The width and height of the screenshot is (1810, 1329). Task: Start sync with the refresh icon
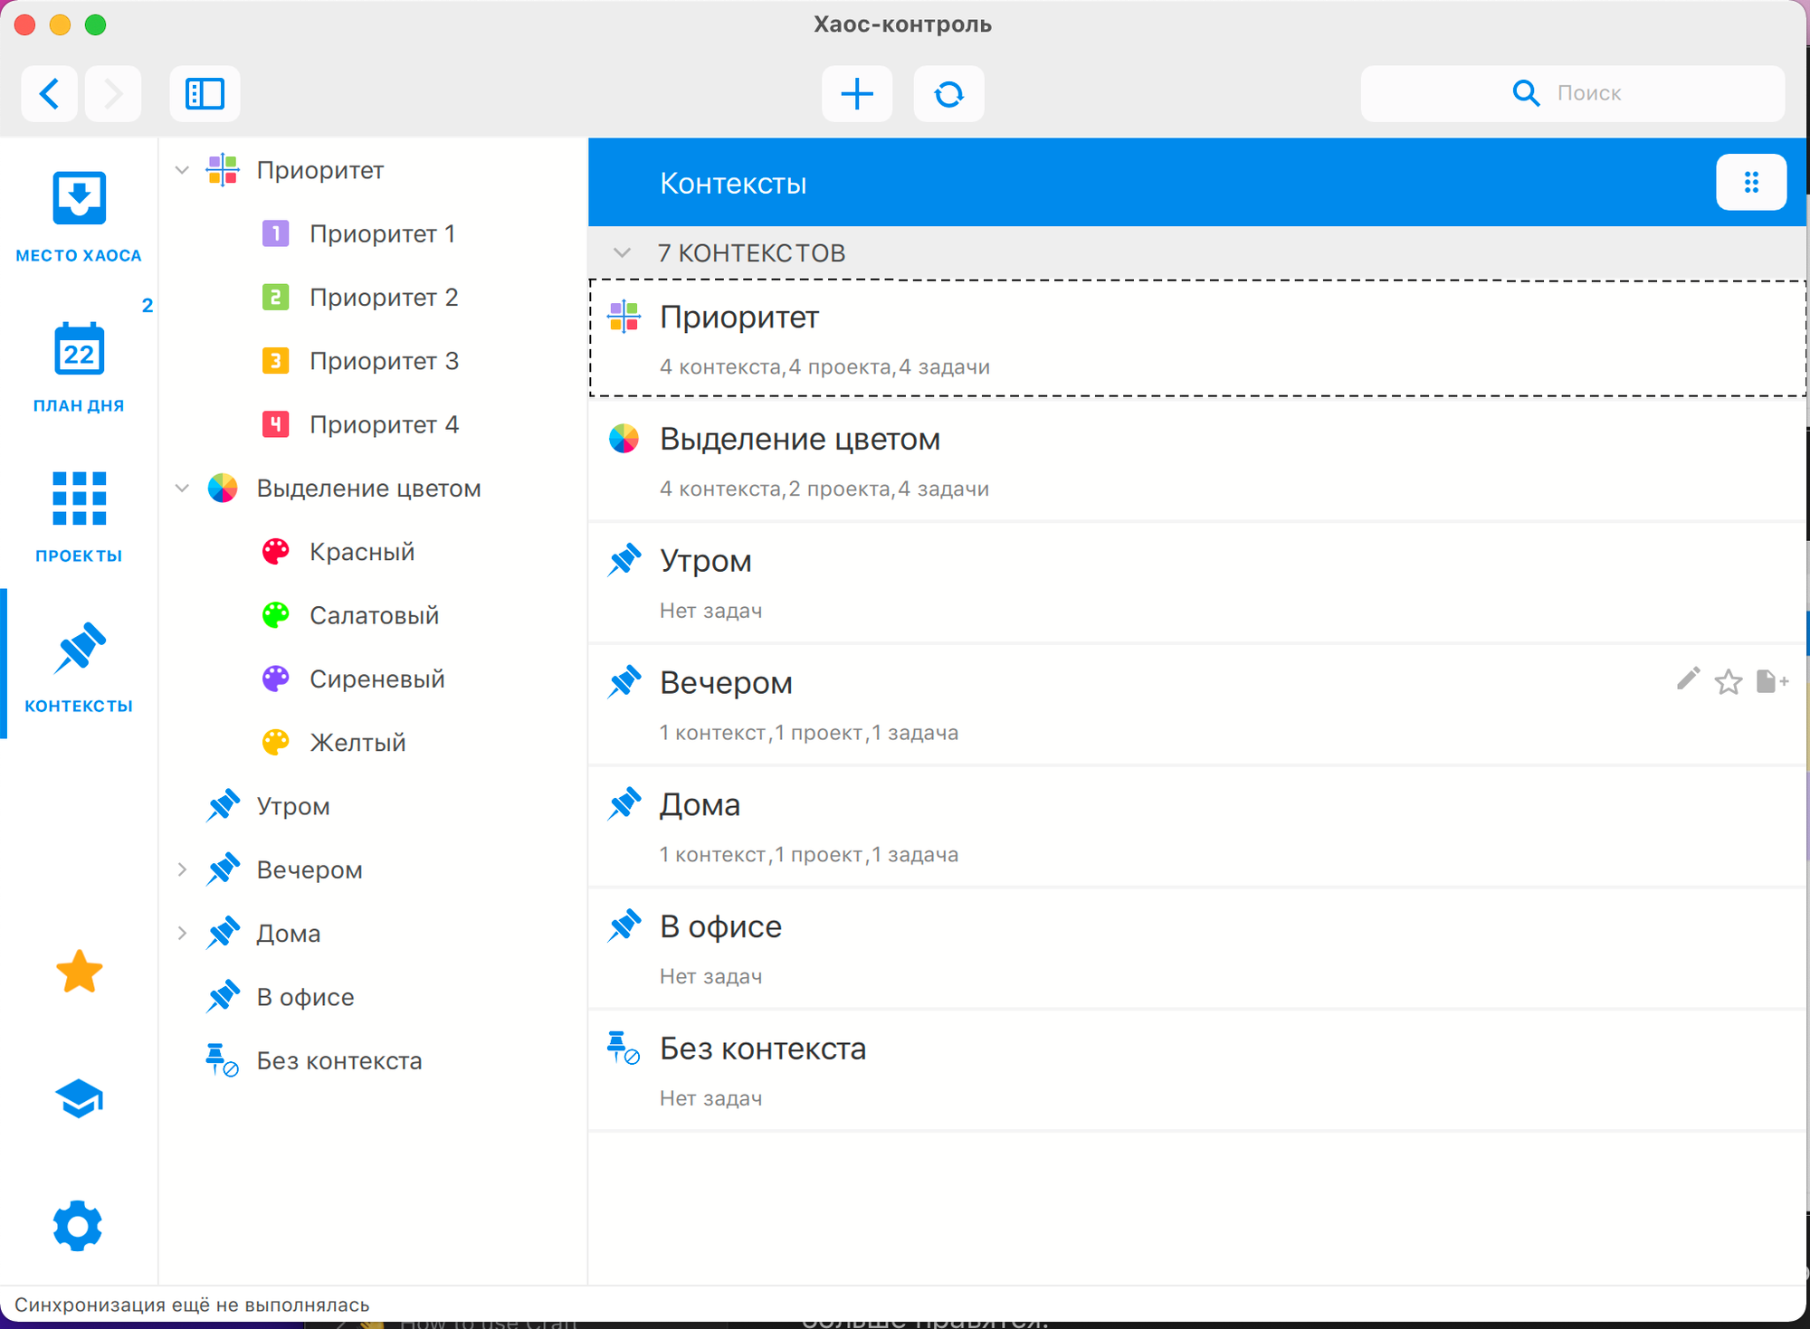(948, 93)
